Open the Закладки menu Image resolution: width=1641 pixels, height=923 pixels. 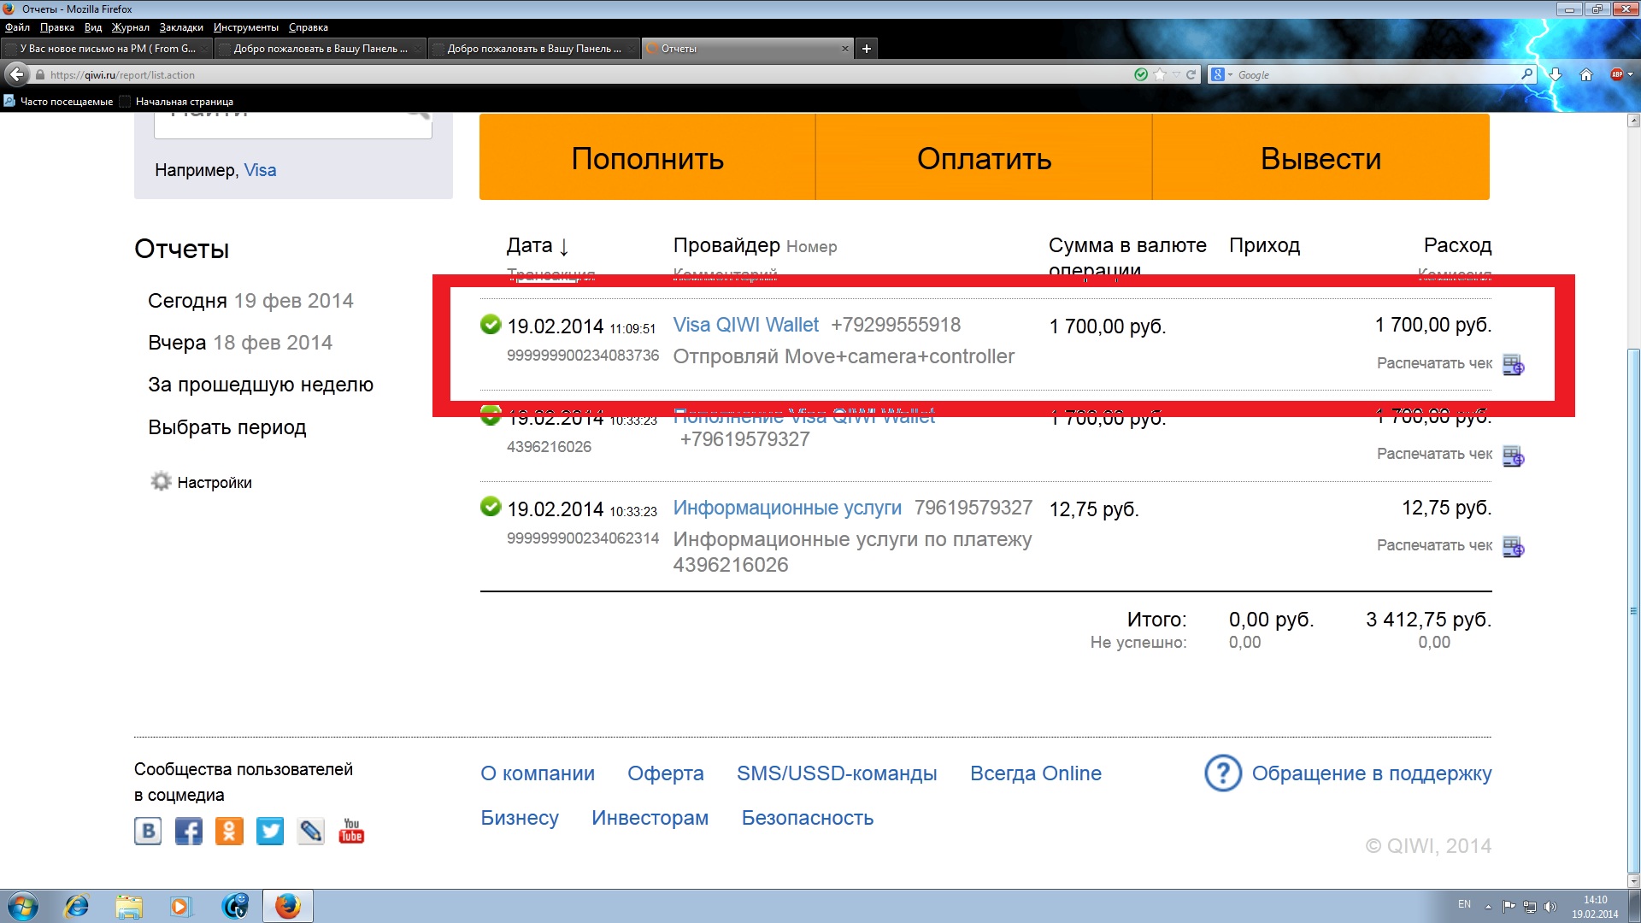tap(181, 27)
